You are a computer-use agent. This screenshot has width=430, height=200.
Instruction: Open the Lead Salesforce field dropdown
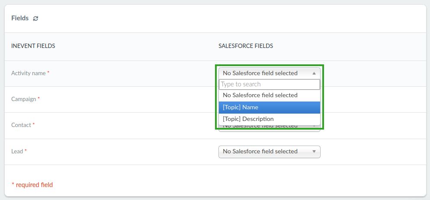(x=270, y=152)
